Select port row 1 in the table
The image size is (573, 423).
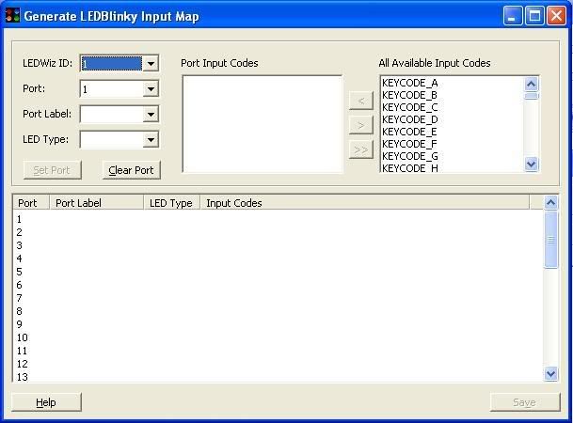click(278, 219)
